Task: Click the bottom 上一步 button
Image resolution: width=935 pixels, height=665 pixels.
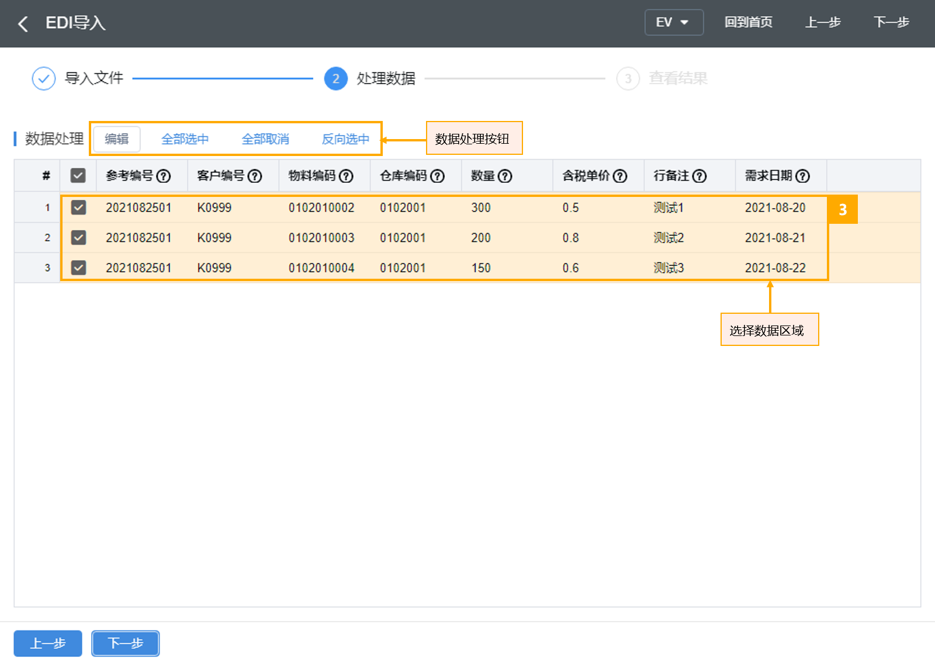Action: point(48,643)
